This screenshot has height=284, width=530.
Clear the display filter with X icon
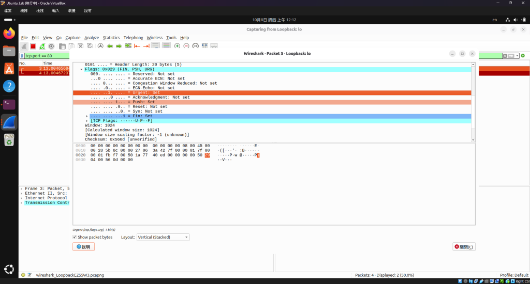click(x=505, y=56)
